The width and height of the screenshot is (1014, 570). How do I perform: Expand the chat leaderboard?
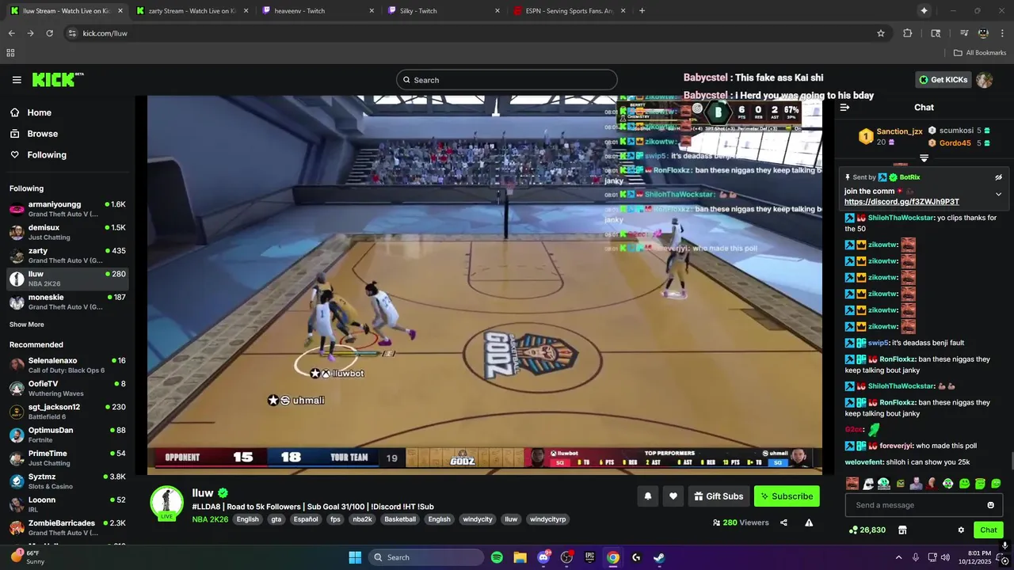924,158
